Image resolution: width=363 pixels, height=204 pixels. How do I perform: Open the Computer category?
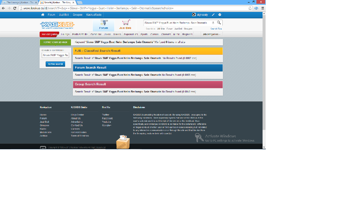[96, 34]
